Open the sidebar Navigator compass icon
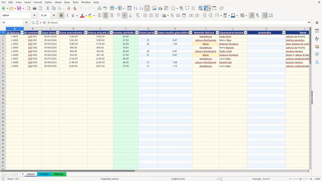Image resolution: width=322 pixels, height=181 pixels. point(317,54)
